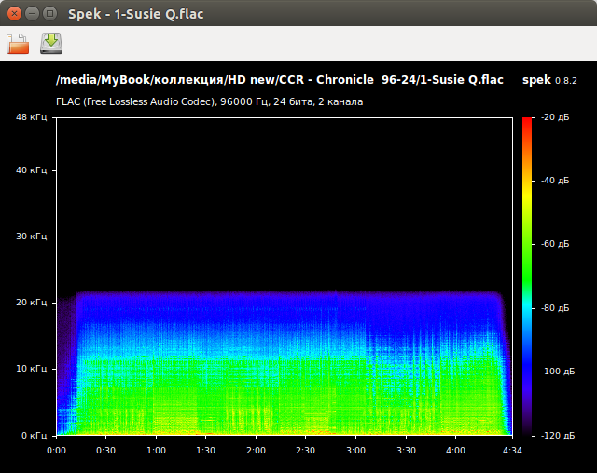597x473 pixels.
Task: Save the spectrogram with the green arrow icon
Action: click(x=51, y=44)
